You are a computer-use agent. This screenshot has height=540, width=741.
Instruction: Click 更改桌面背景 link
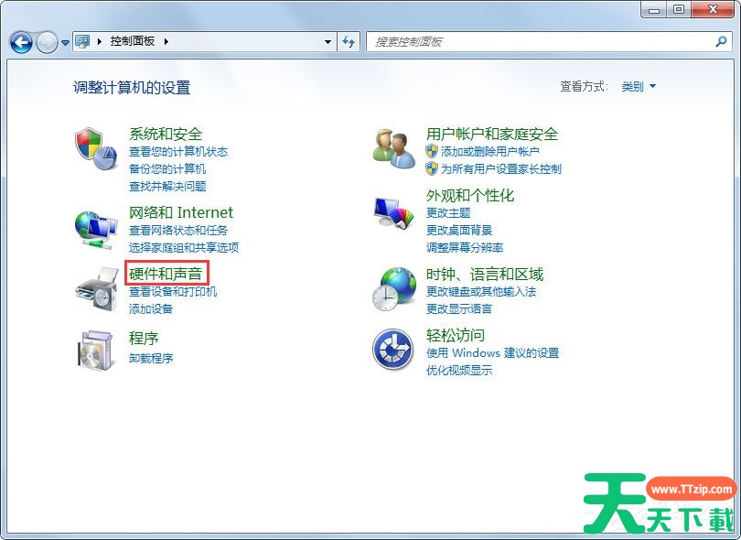click(x=459, y=230)
